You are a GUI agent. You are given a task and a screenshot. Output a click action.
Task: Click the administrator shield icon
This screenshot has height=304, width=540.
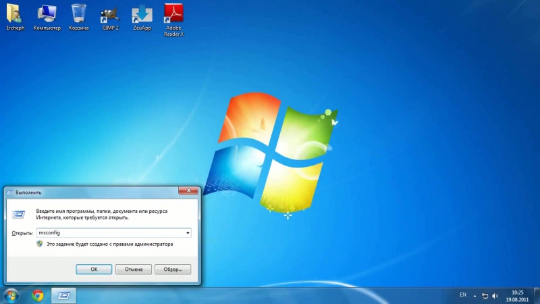[x=40, y=244]
